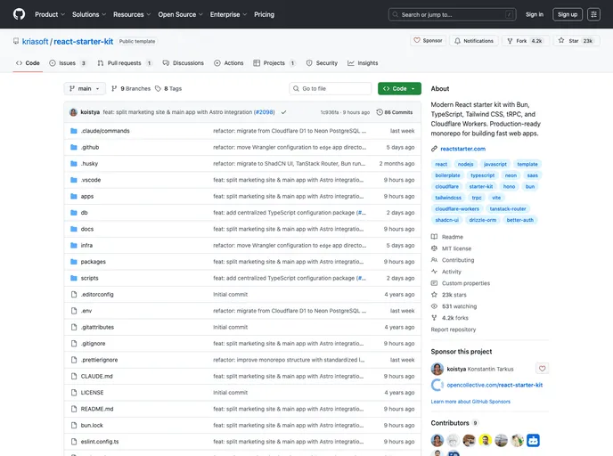Open pull request #2098 link

pyautogui.click(x=265, y=112)
